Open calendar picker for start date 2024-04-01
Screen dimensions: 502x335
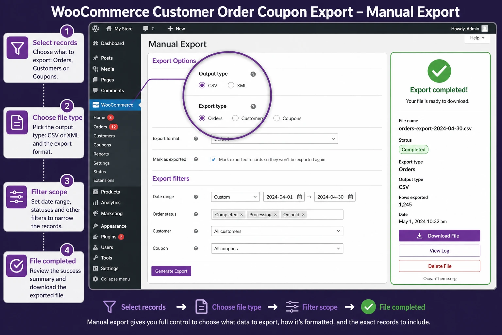[299, 197]
